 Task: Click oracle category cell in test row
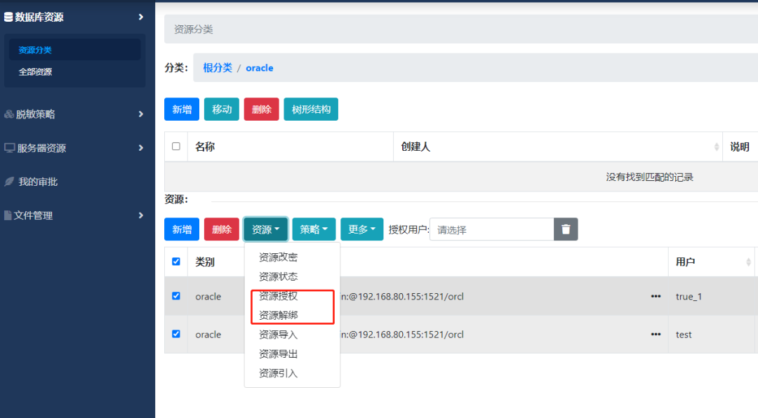(208, 335)
